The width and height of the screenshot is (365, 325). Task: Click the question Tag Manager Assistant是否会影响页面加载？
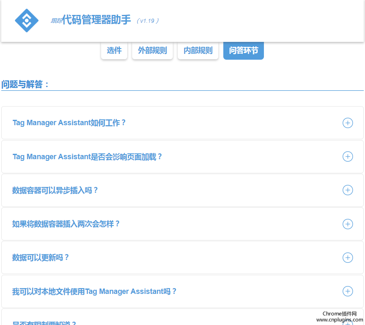(x=87, y=157)
